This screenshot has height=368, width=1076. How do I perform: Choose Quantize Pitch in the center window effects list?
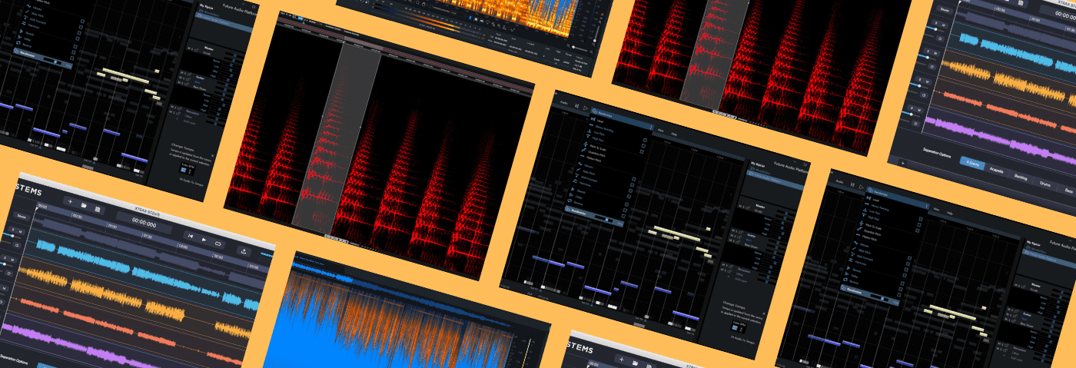[x=596, y=153]
